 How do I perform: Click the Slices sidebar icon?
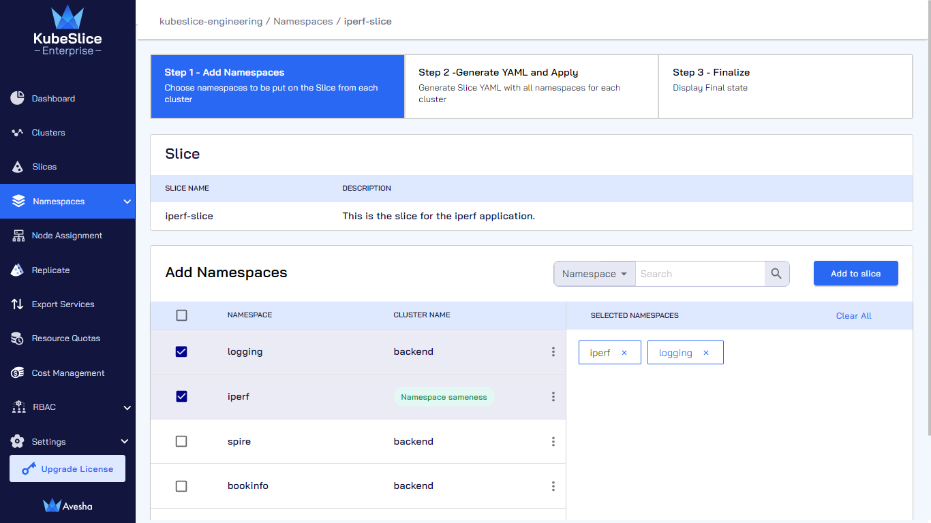click(18, 167)
